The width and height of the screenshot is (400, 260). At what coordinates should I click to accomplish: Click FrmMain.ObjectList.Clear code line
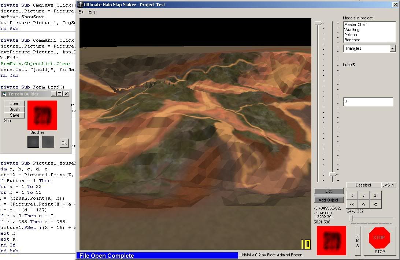point(36,64)
